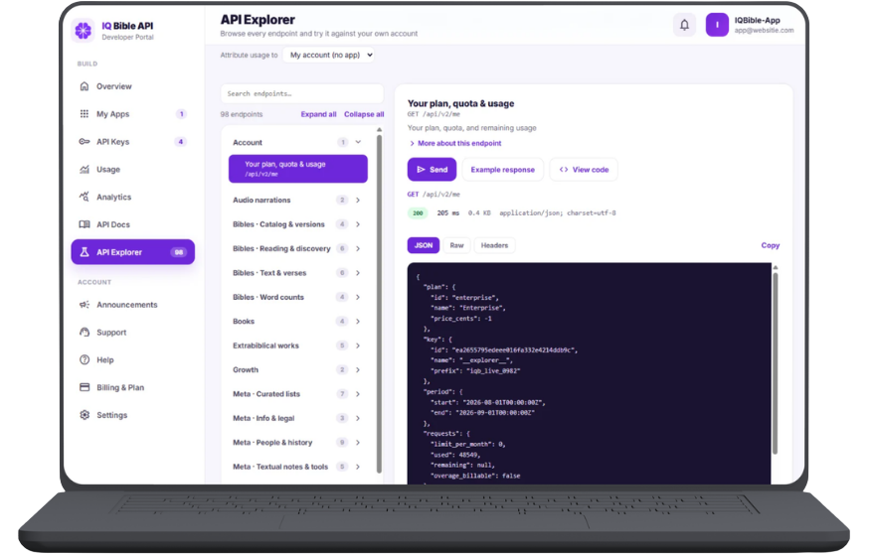Click the API Keys count badge
Image resolution: width=869 pixels, height=556 pixels.
pyautogui.click(x=180, y=142)
